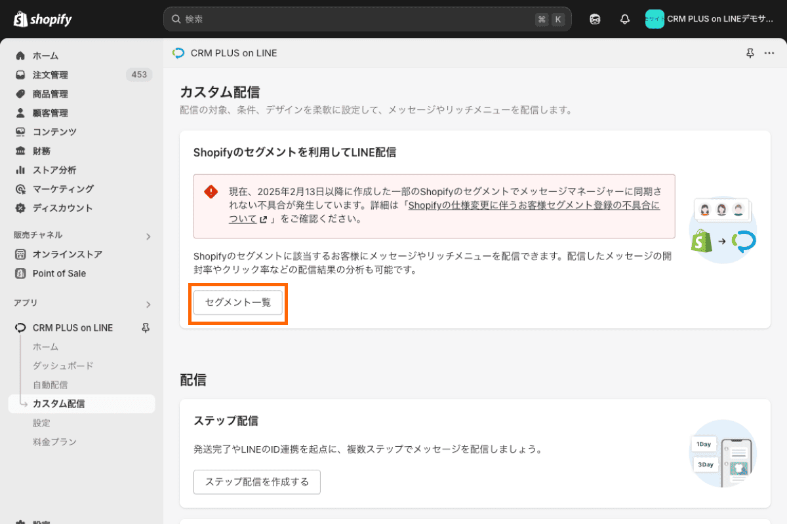Screen dimensions: 787x524
Task: Select カスタム配信 submenu item
Action: (81, 403)
